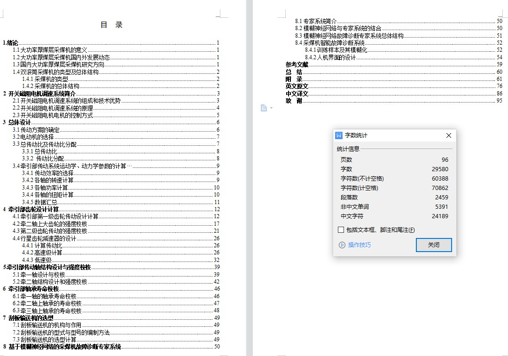Click the 关闭 button
This screenshot has height=356, width=508.
(x=434, y=245)
